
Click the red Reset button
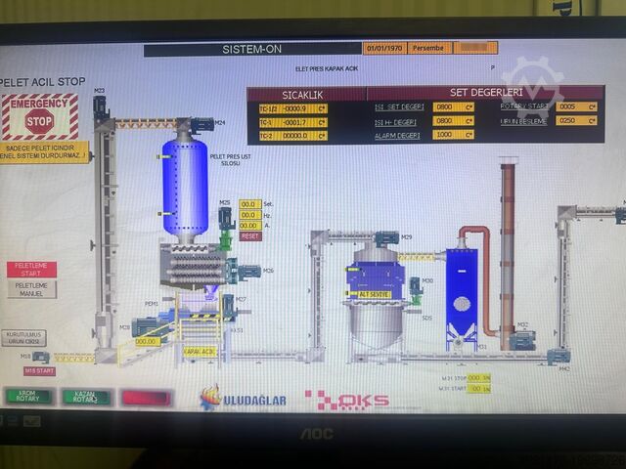[250, 236]
